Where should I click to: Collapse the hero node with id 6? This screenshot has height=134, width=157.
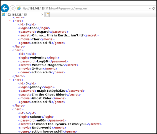coord(10,109)
